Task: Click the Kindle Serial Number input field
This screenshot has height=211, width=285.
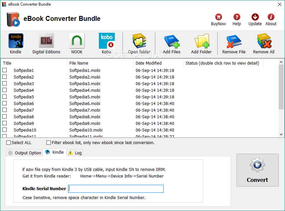Action: click(x=116, y=189)
